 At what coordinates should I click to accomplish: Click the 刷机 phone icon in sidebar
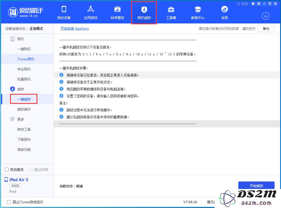click(x=13, y=39)
